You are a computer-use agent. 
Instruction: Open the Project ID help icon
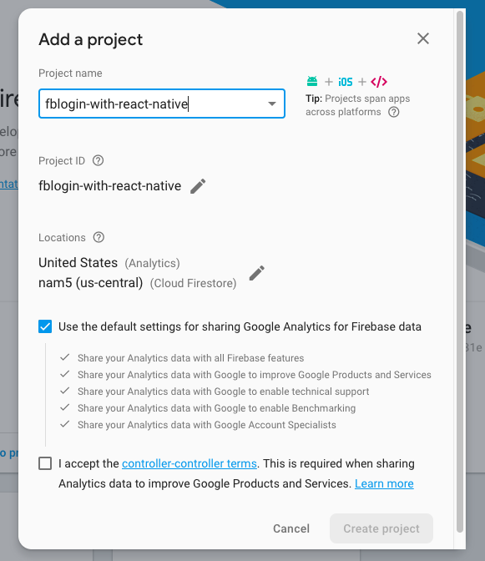pos(98,160)
